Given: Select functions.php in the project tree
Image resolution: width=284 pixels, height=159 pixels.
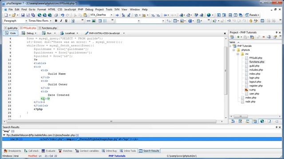Looking at the screenshot, I should [x=256, y=62].
